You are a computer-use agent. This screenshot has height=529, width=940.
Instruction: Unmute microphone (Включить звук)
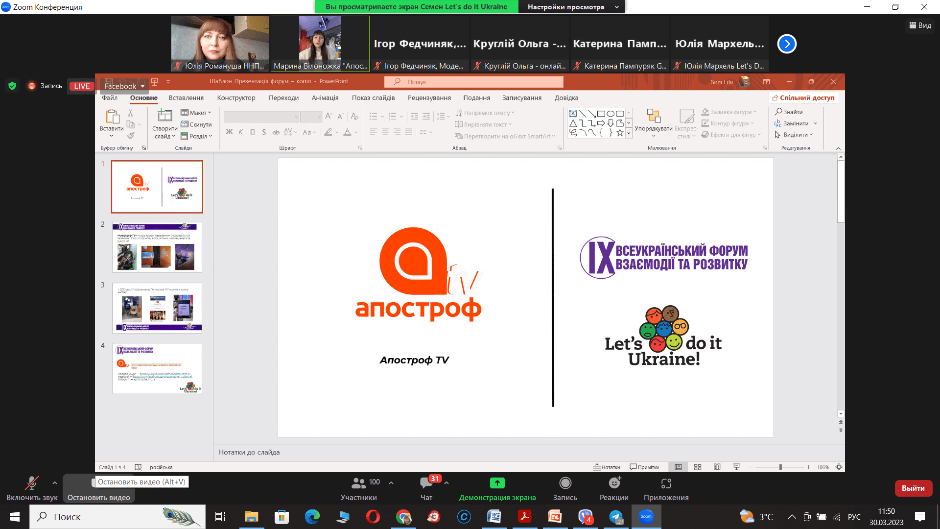click(32, 489)
